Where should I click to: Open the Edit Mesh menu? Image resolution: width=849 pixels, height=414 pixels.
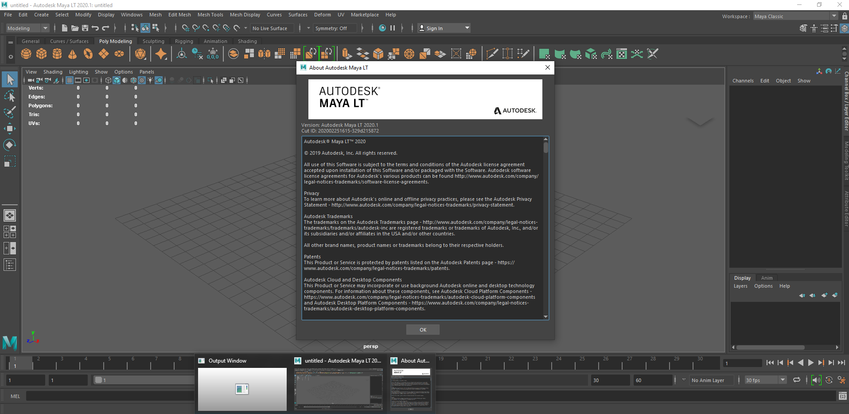(179, 15)
